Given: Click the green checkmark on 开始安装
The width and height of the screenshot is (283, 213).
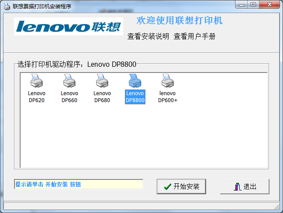Looking at the screenshot, I should 168,186.
